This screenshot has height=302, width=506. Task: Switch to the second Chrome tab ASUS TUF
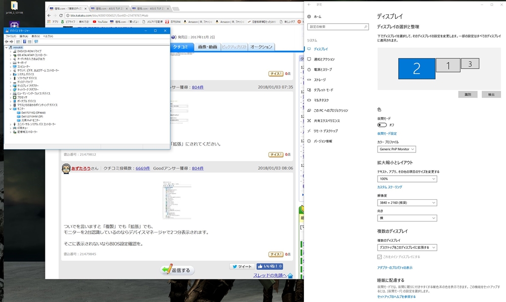click(109, 8)
